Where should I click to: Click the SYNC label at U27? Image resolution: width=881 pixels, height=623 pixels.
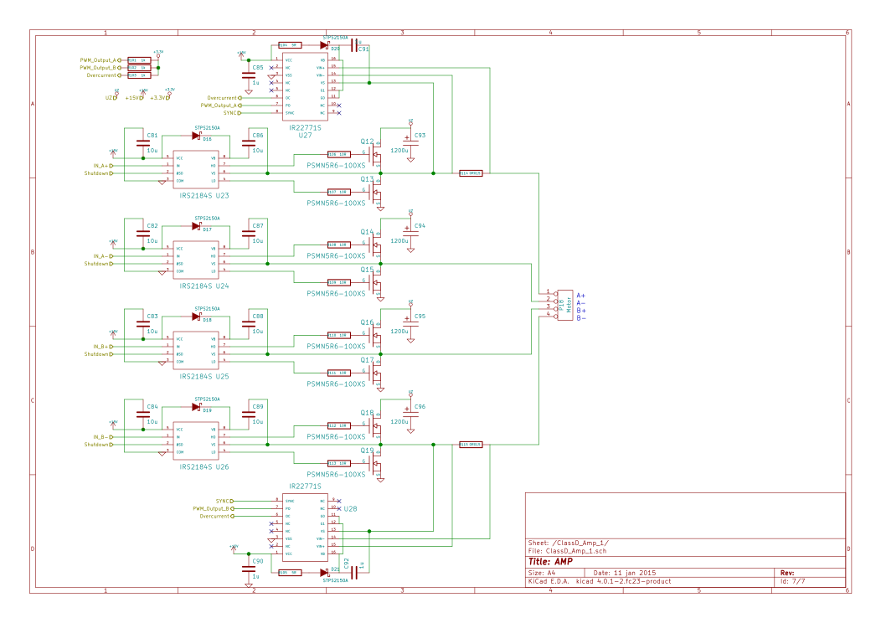(x=231, y=113)
